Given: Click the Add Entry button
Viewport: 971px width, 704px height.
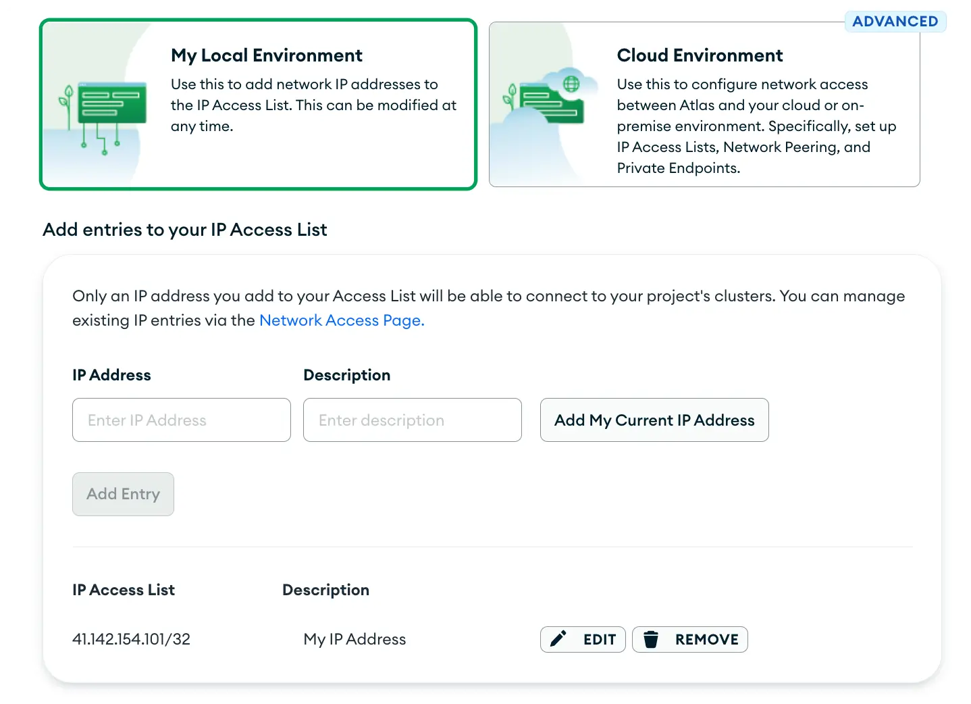Looking at the screenshot, I should (123, 494).
